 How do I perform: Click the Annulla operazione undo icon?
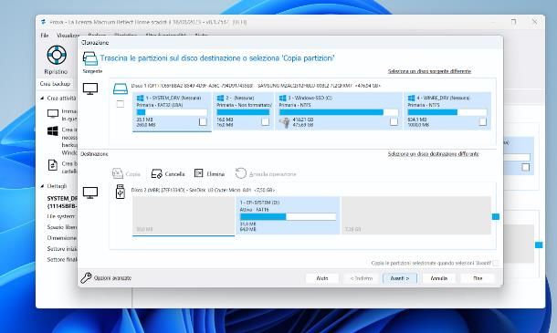pos(240,173)
